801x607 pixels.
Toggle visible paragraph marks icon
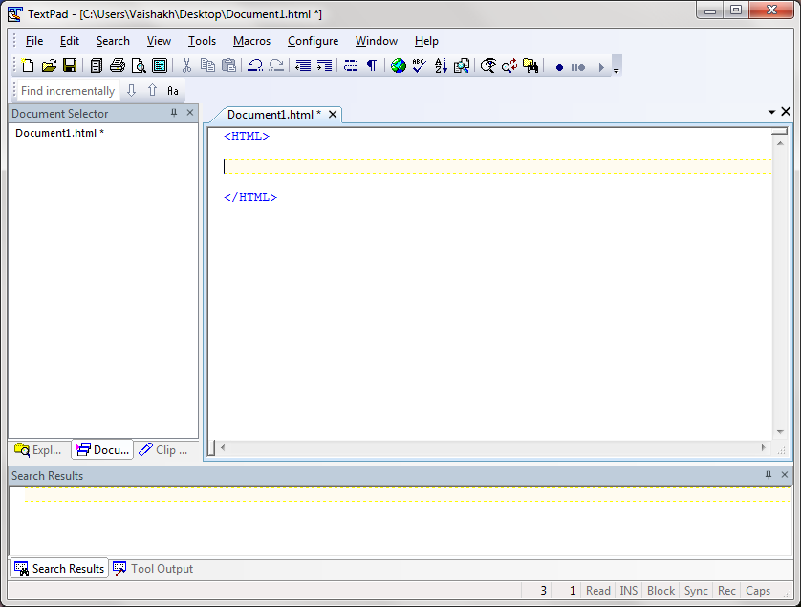pos(371,66)
